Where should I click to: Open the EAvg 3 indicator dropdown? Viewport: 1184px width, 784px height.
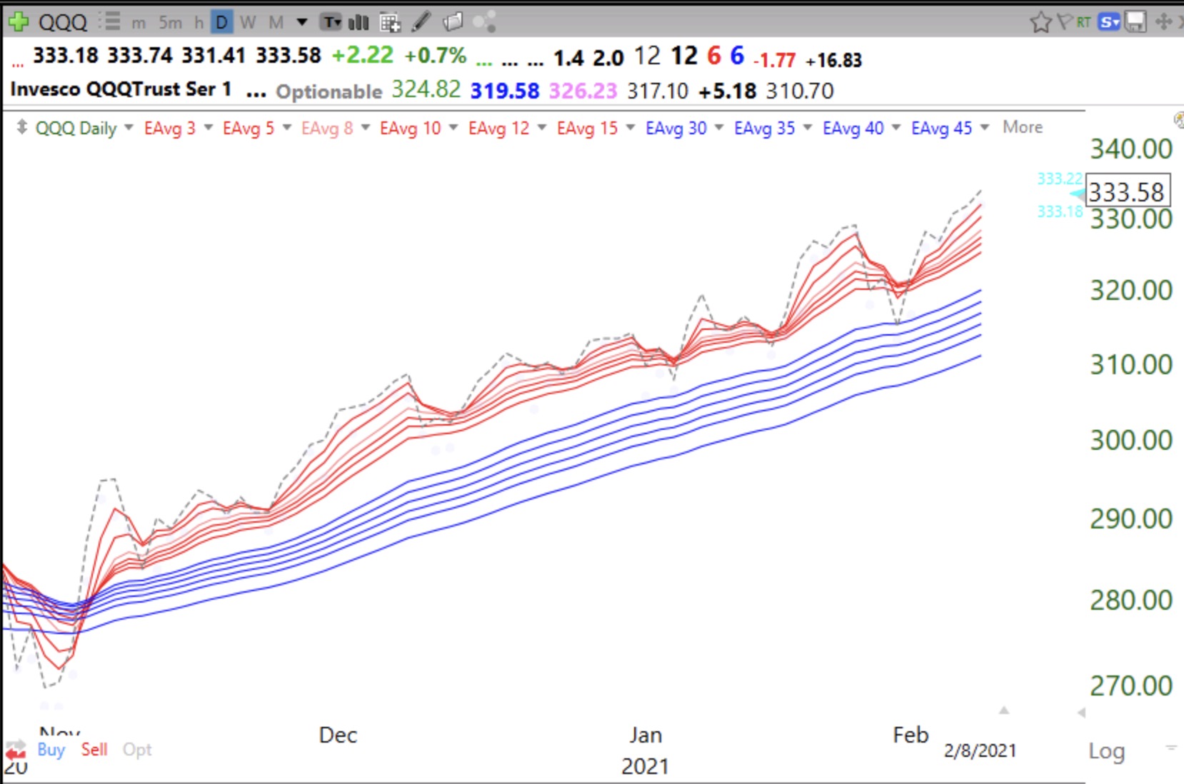(x=209, y=128)
